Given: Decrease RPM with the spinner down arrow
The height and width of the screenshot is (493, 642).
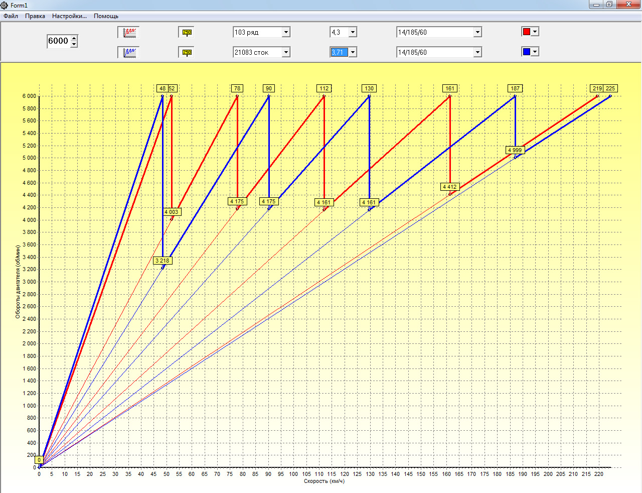Looking at the screenshot, I should 74,44.
